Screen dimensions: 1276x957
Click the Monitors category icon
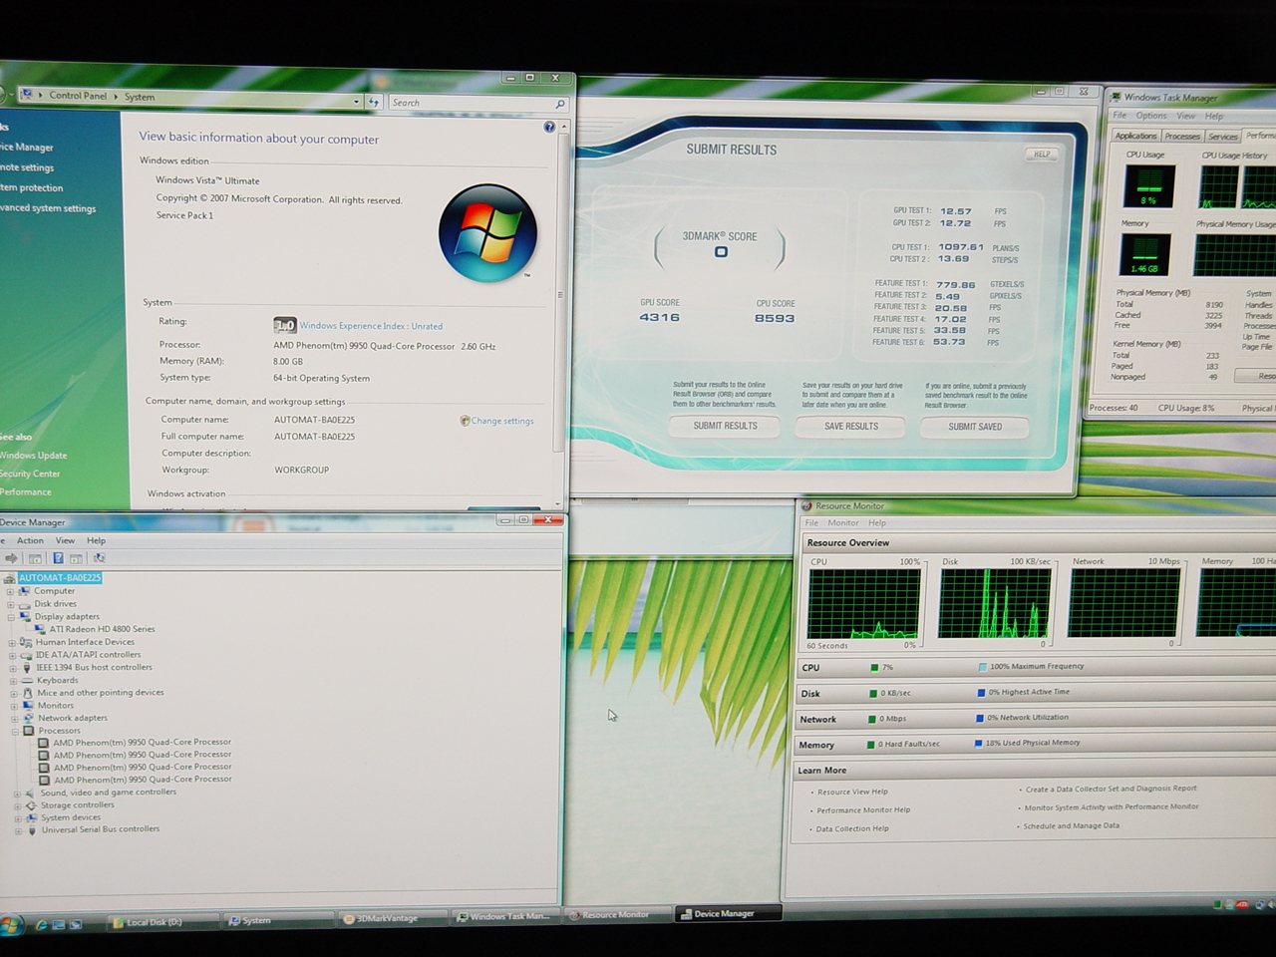[x=28, y=706]
